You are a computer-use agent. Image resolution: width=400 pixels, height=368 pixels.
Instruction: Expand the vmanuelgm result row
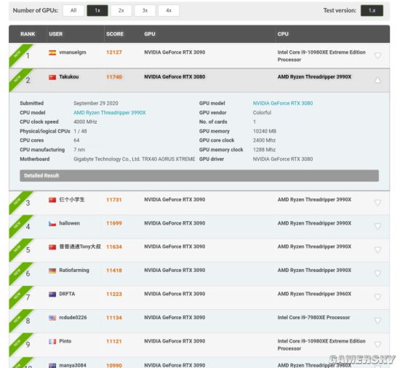click(x=377, y=55)
